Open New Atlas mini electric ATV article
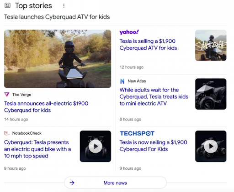The image size is (234, 192). pyautogui.click(x=154, y=96)
